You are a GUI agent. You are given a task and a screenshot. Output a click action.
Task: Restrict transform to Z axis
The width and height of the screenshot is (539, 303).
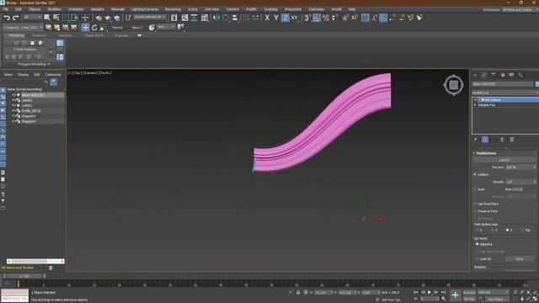coord(285,18)
